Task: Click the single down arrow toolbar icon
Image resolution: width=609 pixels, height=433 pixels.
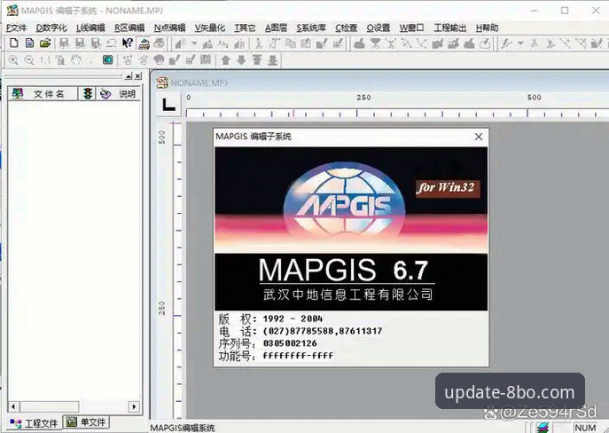Action: (241, 60)
